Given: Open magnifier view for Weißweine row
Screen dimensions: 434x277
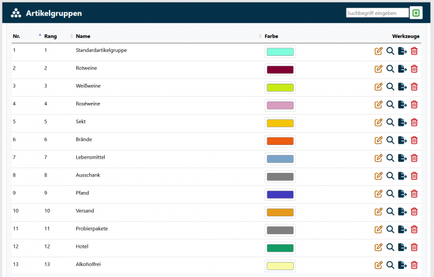Looking at the screenshot, I should (x=390, y=87).
